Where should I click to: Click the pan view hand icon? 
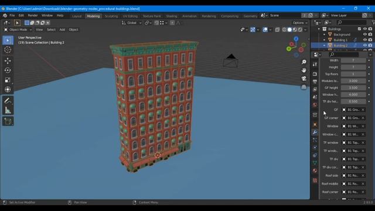pyautogui.click(x=304, y=70)
